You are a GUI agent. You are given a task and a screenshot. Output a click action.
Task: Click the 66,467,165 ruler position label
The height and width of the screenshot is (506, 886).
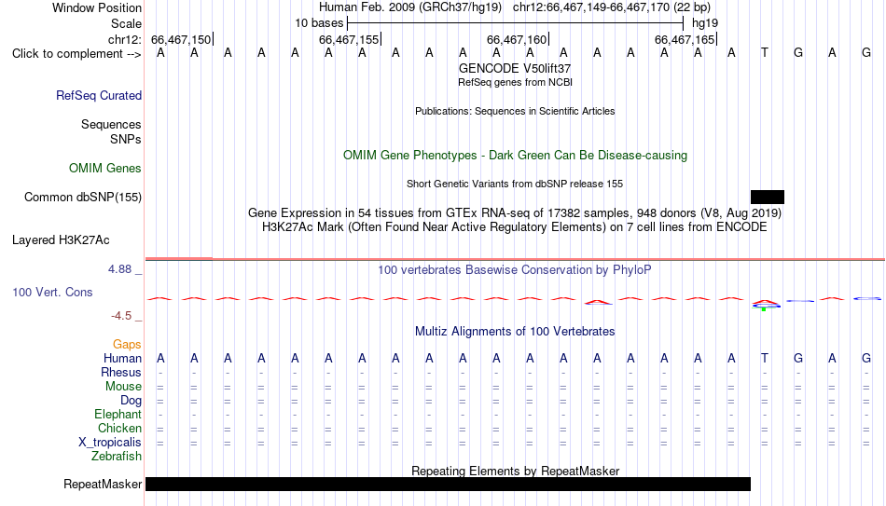coord(685,39)
